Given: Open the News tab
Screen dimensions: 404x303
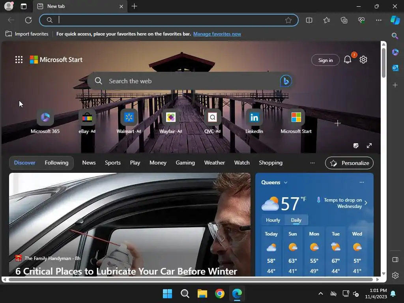Looking at the screenshot, I should coord(89,163).
